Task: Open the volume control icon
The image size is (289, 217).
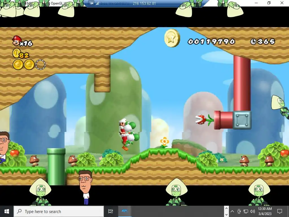Action: pyautogui.click(x=253, y=211)
